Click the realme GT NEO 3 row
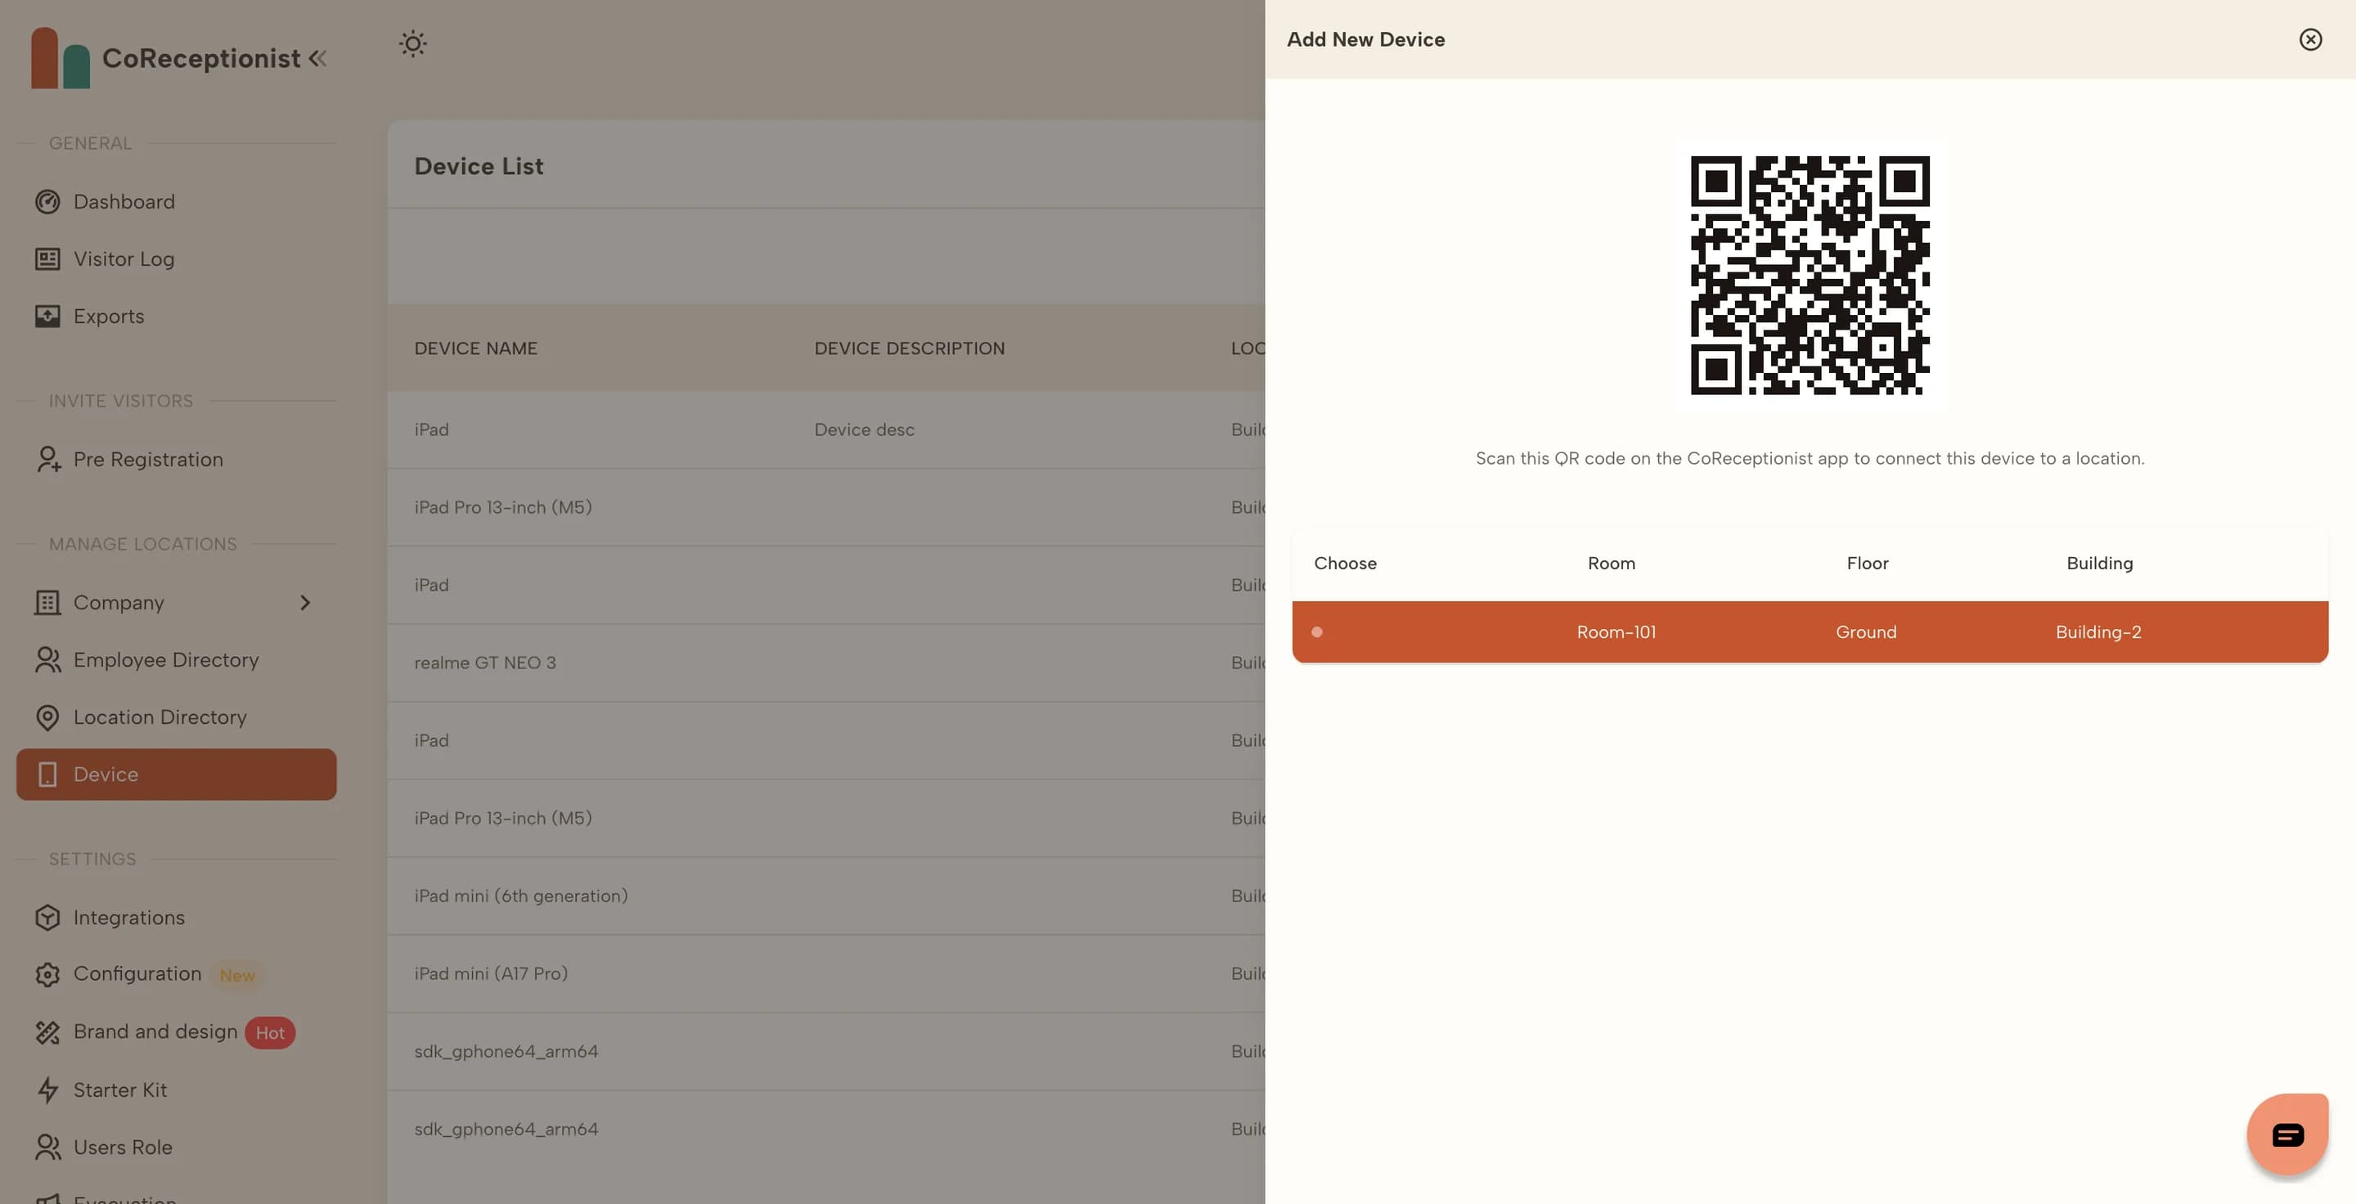 [826, 663]
